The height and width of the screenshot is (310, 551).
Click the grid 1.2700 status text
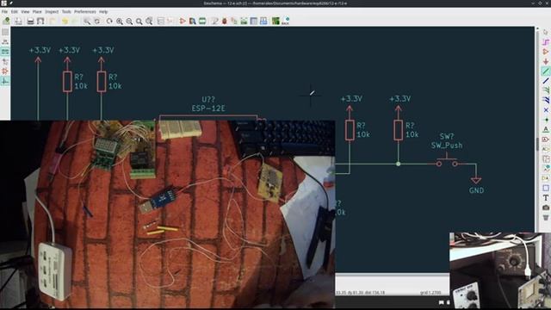(430, 293)
